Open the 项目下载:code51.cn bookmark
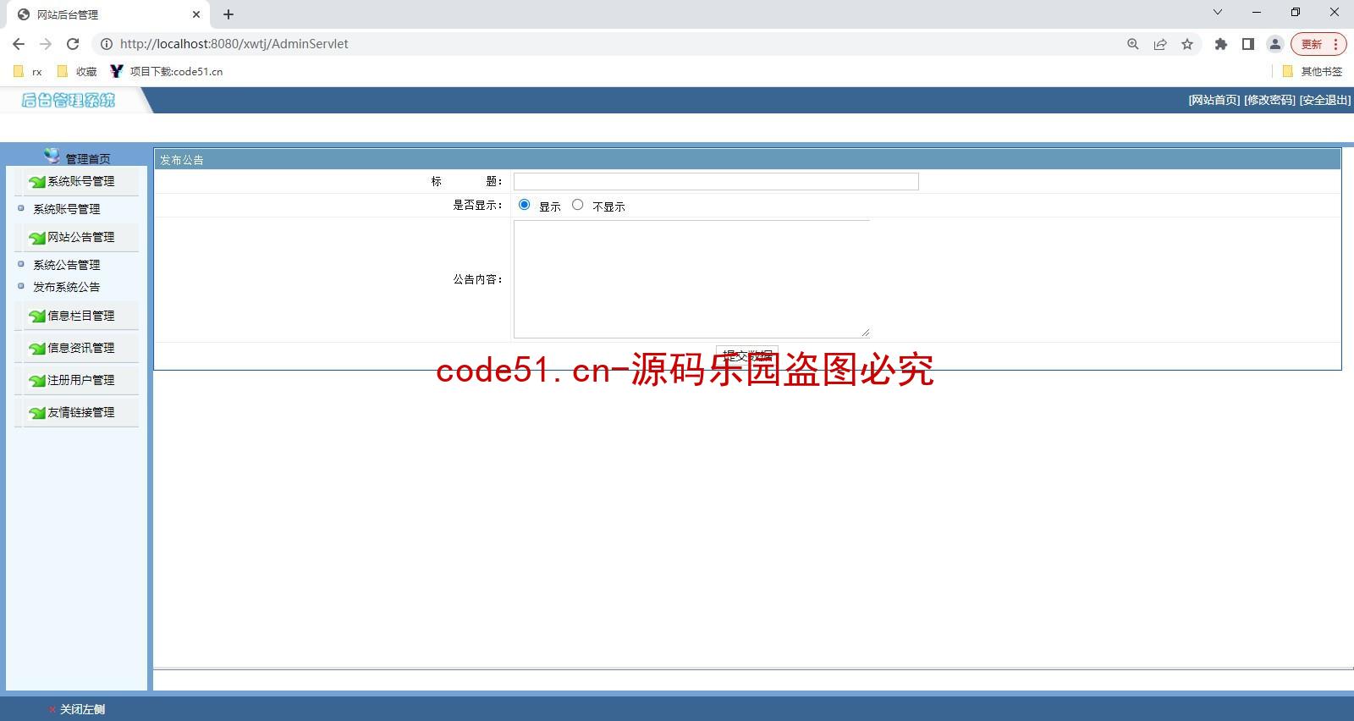 (167, 72)
